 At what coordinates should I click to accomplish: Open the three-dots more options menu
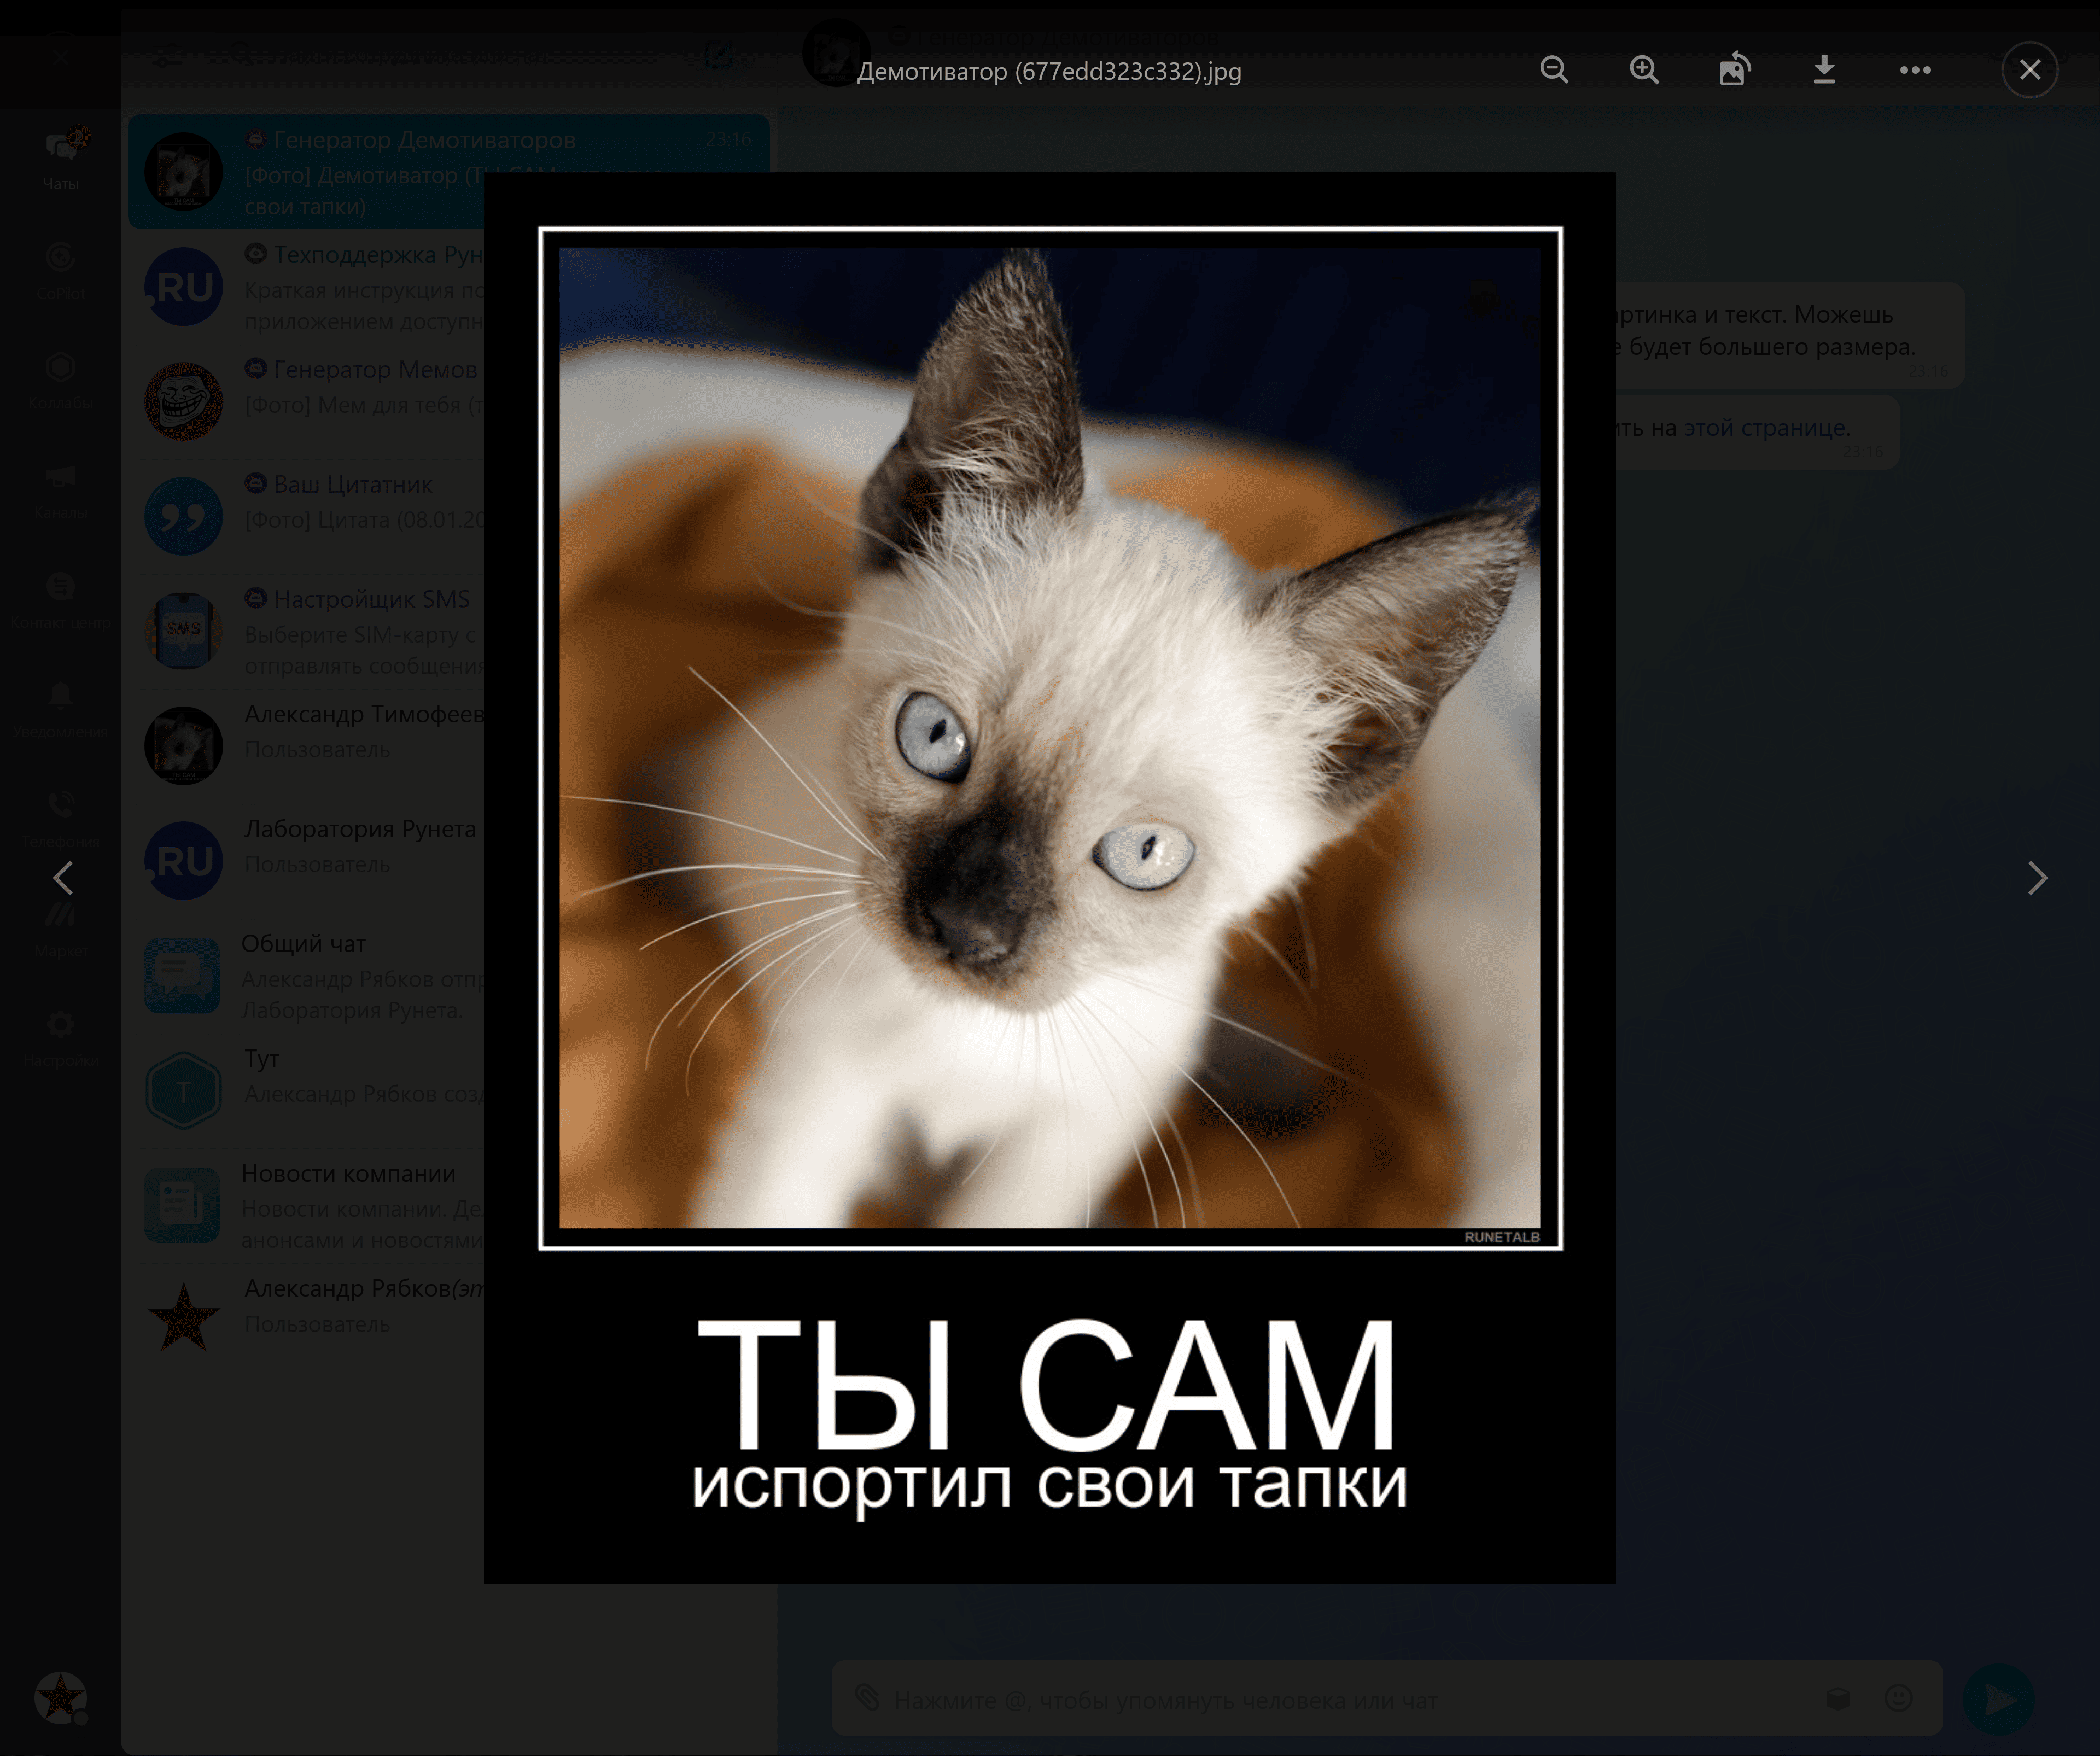1914,70
